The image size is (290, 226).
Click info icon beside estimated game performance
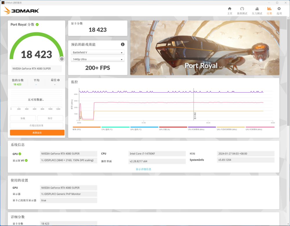click(x=123, y=44)
